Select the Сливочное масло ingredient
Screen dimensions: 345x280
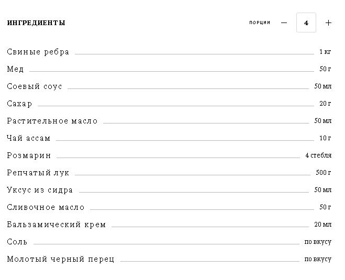point(46,207)
